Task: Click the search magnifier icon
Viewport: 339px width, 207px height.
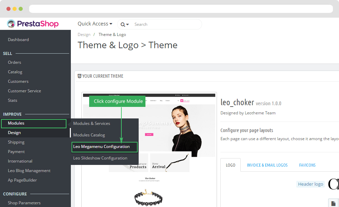Action: tap(123, 24)
